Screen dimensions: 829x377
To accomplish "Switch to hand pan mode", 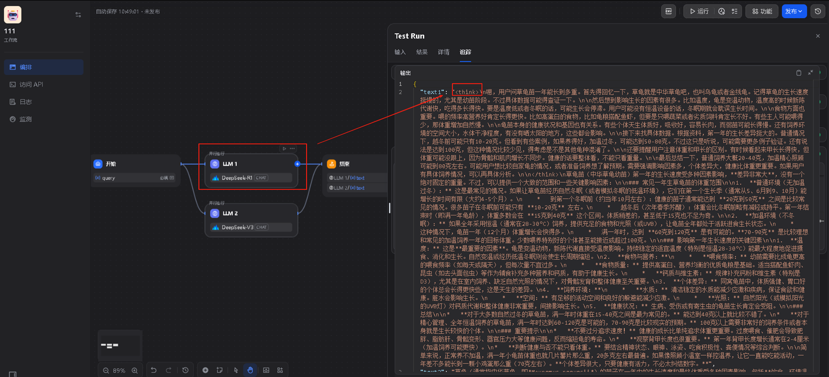I will pos(251,371).
